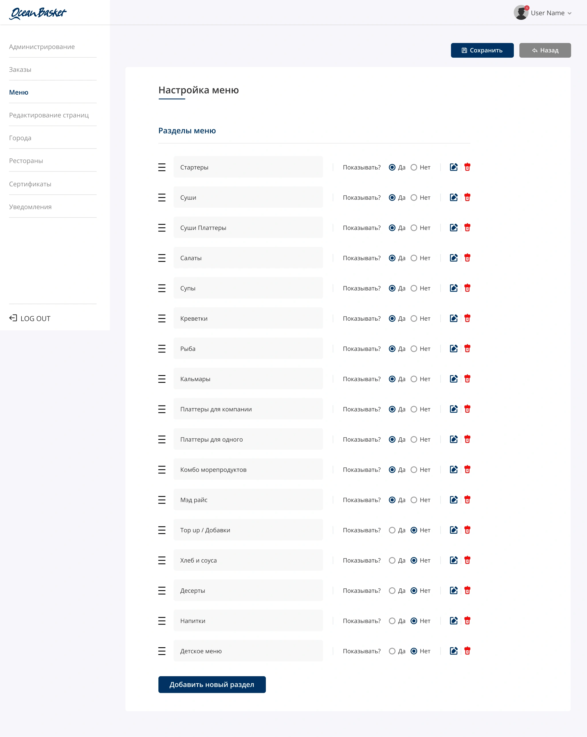
Task: Delete the Детское меню section
Action: pos(467,651)
